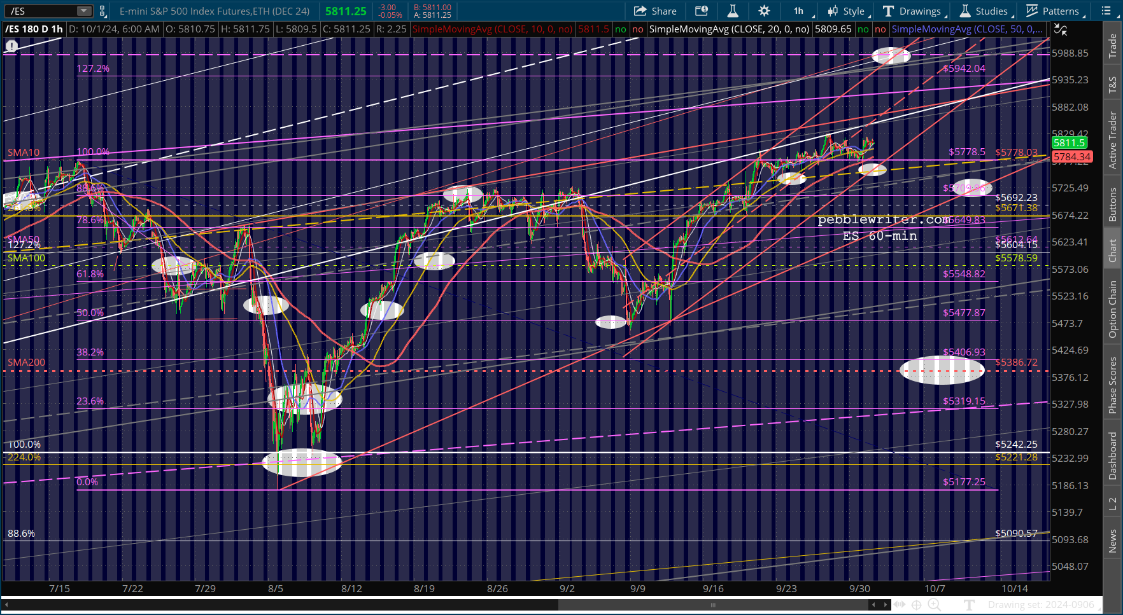Image resolution: width=1123 pixels, height=615 pixels.
Task: Open the flask Edit Studies icon
Action: tap(733, 11)
